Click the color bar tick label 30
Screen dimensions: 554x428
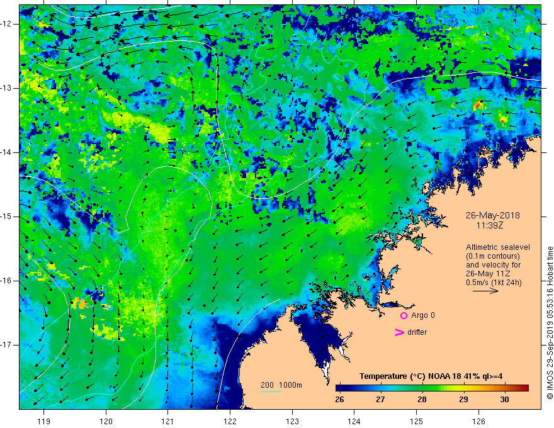(x=504, y=400)
